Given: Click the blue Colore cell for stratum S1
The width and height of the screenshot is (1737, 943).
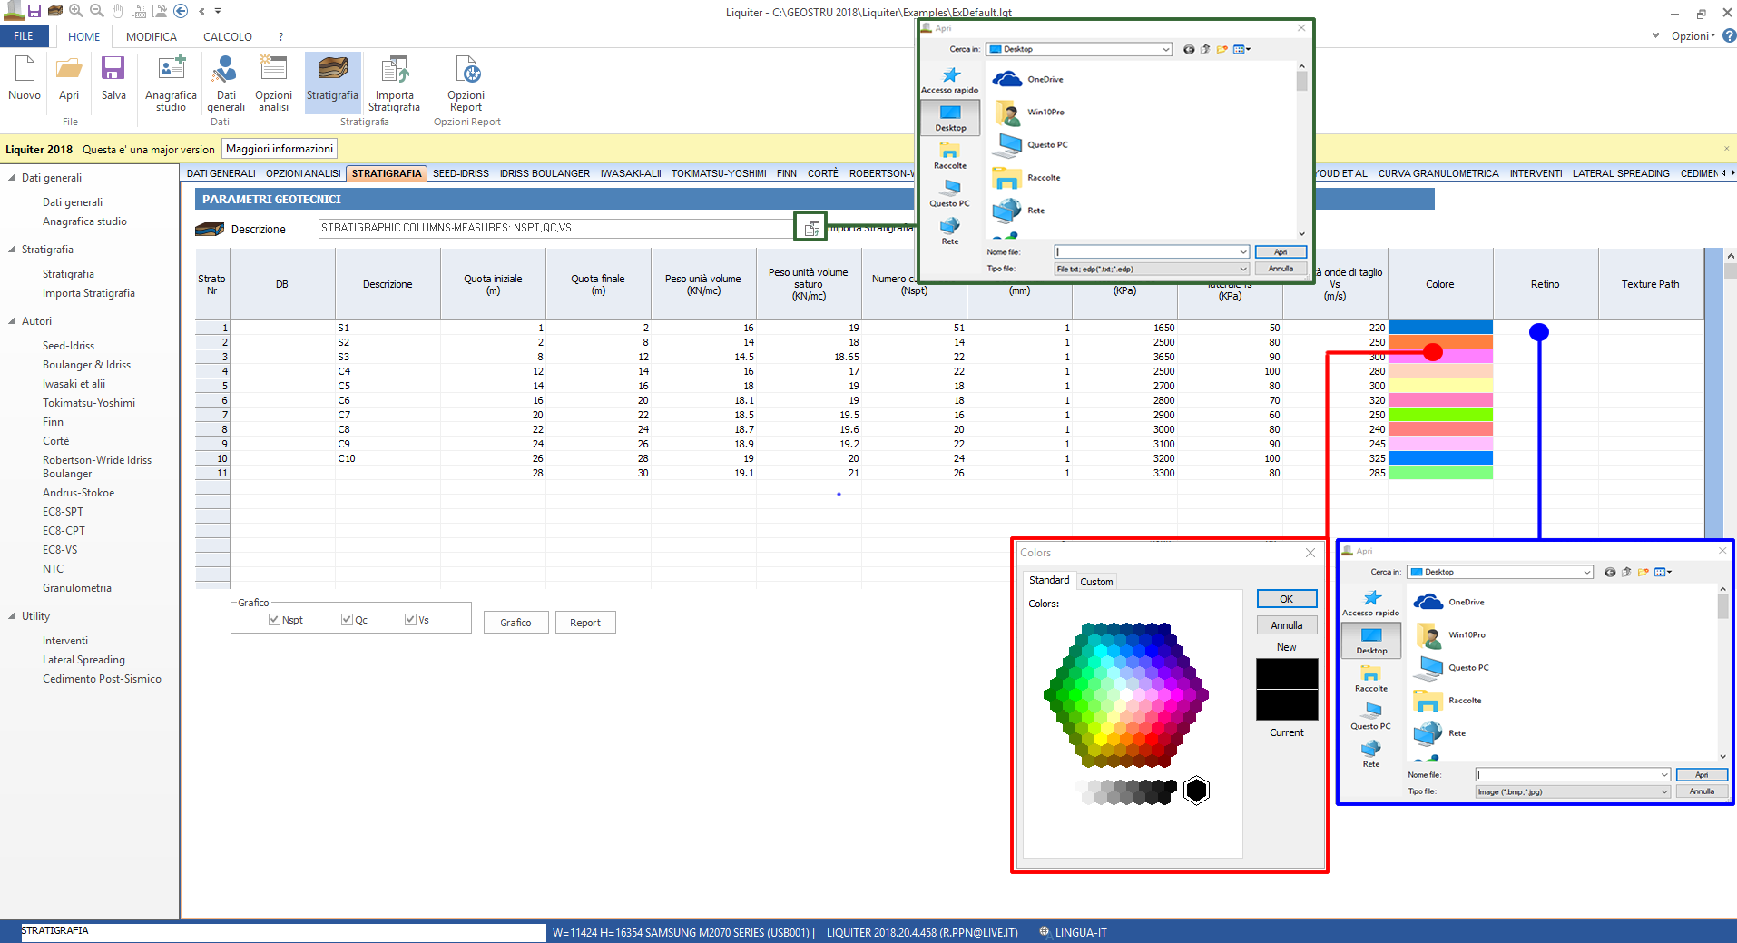Looking at the screenshot, I should [1440, 328].
